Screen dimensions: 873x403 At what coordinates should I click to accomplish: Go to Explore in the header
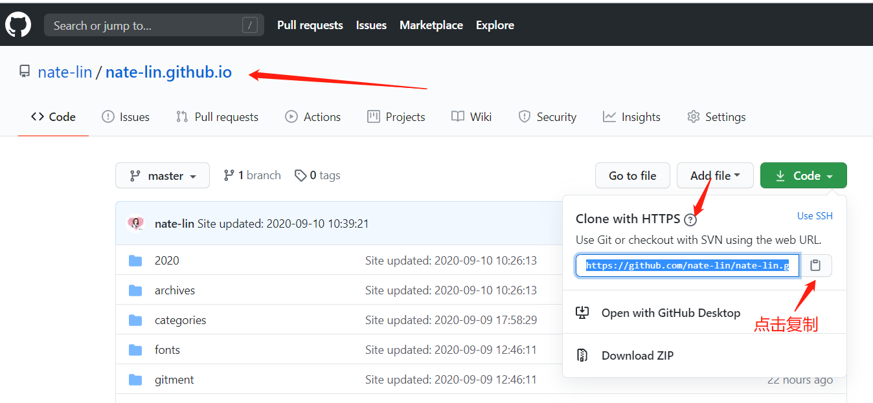(x=495, y=25)
